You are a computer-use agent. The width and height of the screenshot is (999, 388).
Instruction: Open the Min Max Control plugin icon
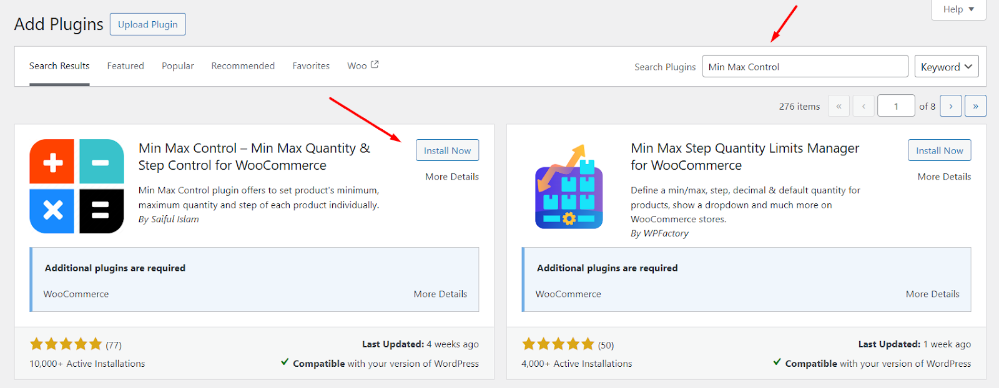click(77, 186)
